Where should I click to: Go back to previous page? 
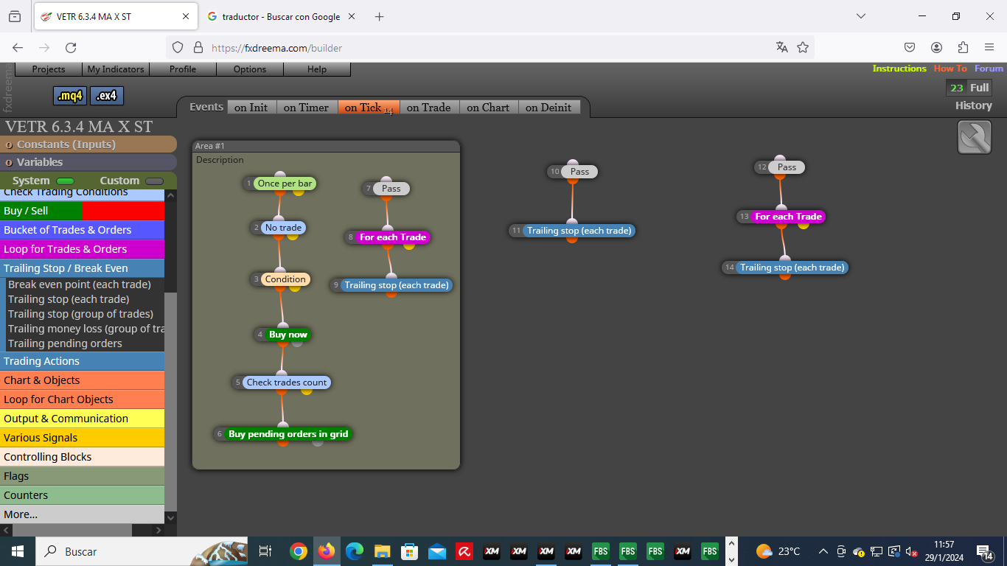click(18, 47)
